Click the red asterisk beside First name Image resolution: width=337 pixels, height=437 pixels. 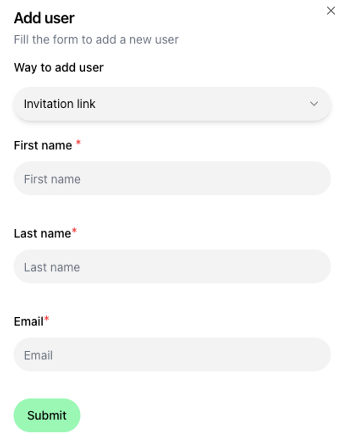79,143
